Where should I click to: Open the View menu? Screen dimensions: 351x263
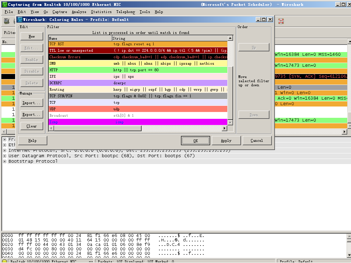[35, 12]
